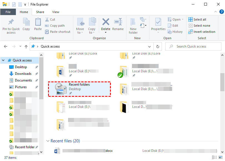225x161 pixels.
Task: Click the main pane scroll-up arrow
Action: click(222, 55)
